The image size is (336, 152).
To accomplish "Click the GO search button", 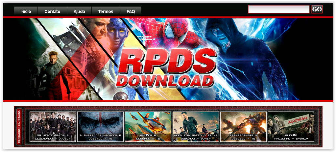I will pos(317,9).
